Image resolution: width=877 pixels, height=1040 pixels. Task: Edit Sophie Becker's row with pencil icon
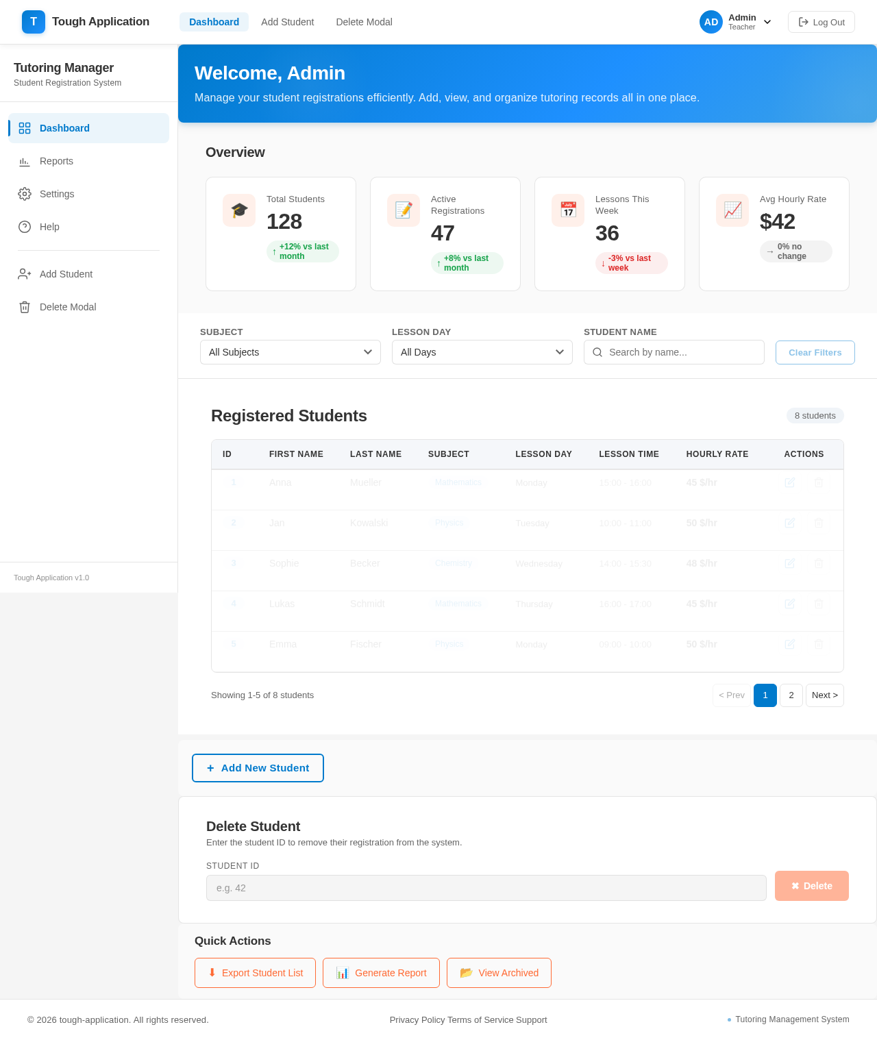click(789, 563)
